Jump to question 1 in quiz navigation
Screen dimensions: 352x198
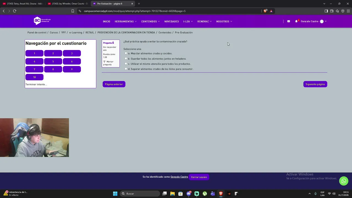pos(34,53)
